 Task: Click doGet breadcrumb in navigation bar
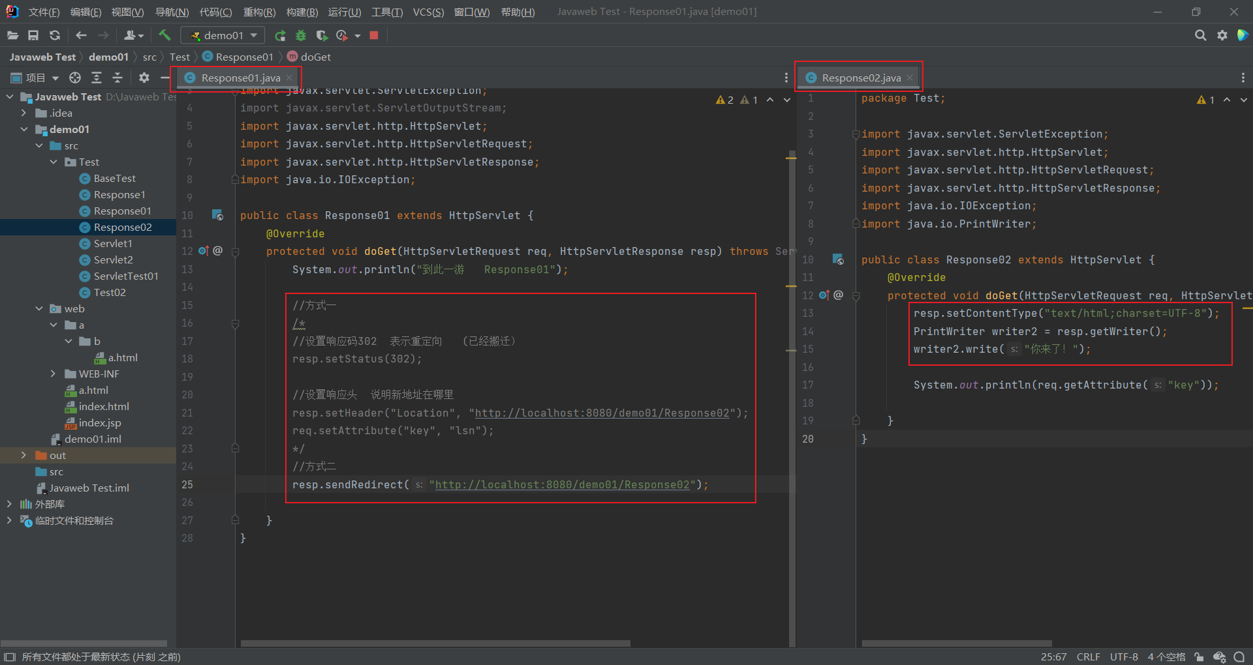pyautogui.click(x=309, y=57)
